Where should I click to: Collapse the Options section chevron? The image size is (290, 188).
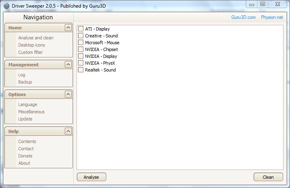pyautogui.click(x=68, y=94)
